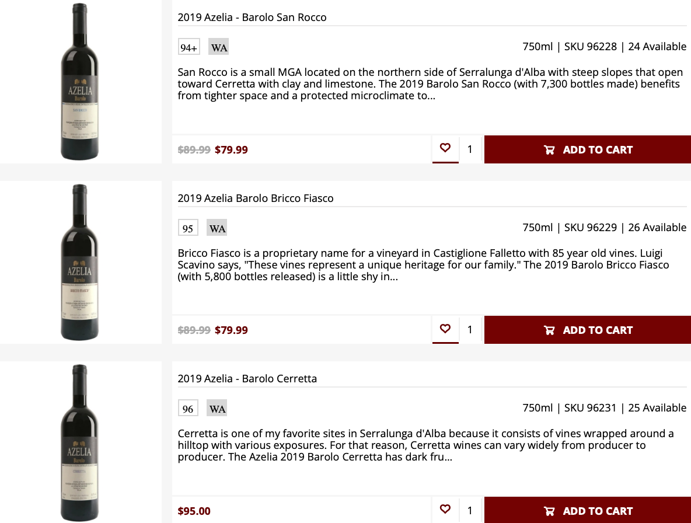Viewport: 691px width, 523px height.
Task: Click the 95 score badge
Action: (188, 228)
